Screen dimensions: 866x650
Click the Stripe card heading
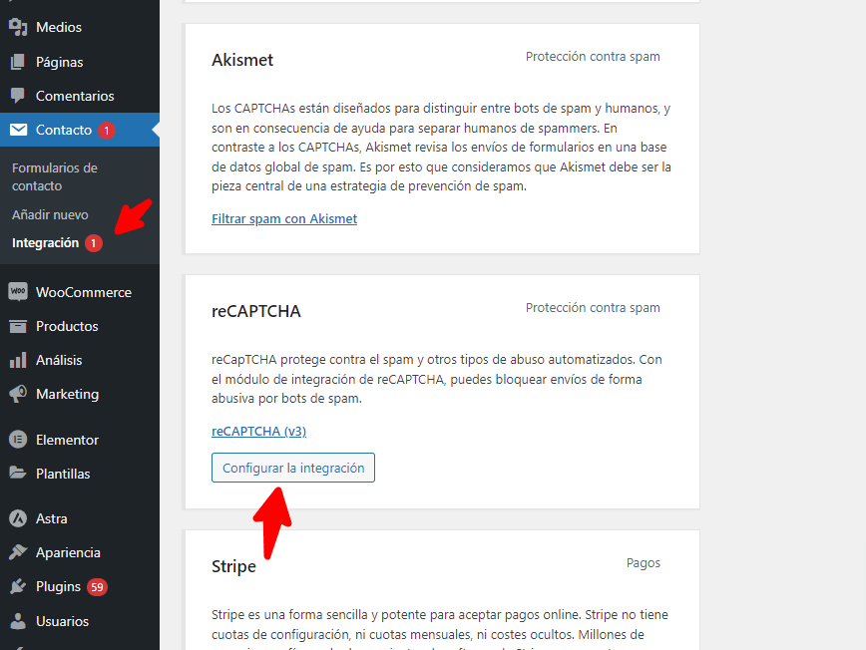[x=233, y=566]
